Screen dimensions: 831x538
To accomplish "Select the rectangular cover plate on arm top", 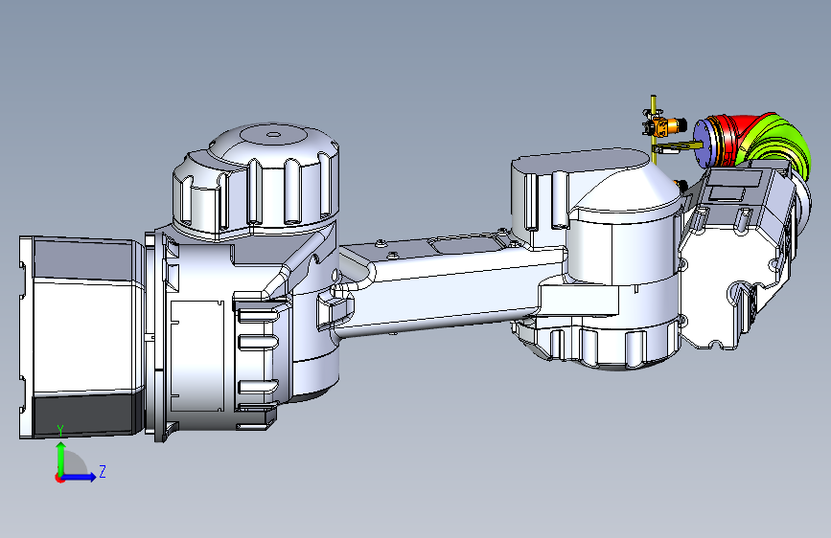I will pyautogui.click(x=467, y=244).
